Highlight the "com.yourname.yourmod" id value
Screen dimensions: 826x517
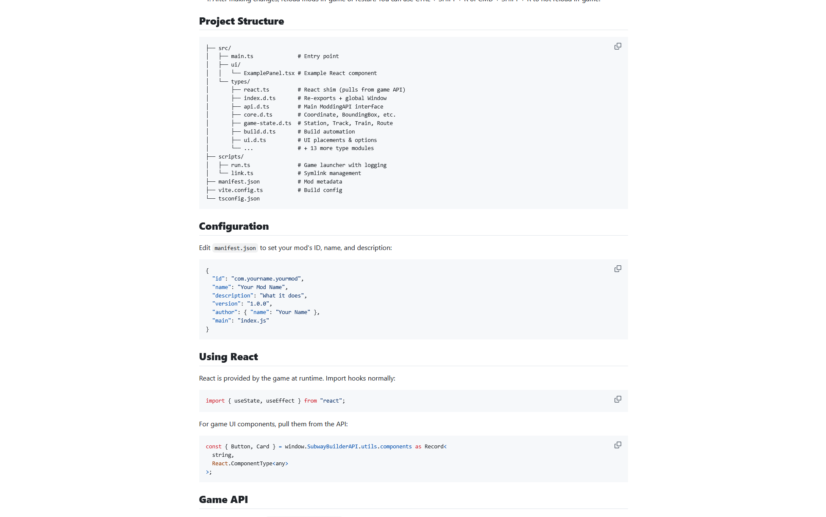[266, 278]
